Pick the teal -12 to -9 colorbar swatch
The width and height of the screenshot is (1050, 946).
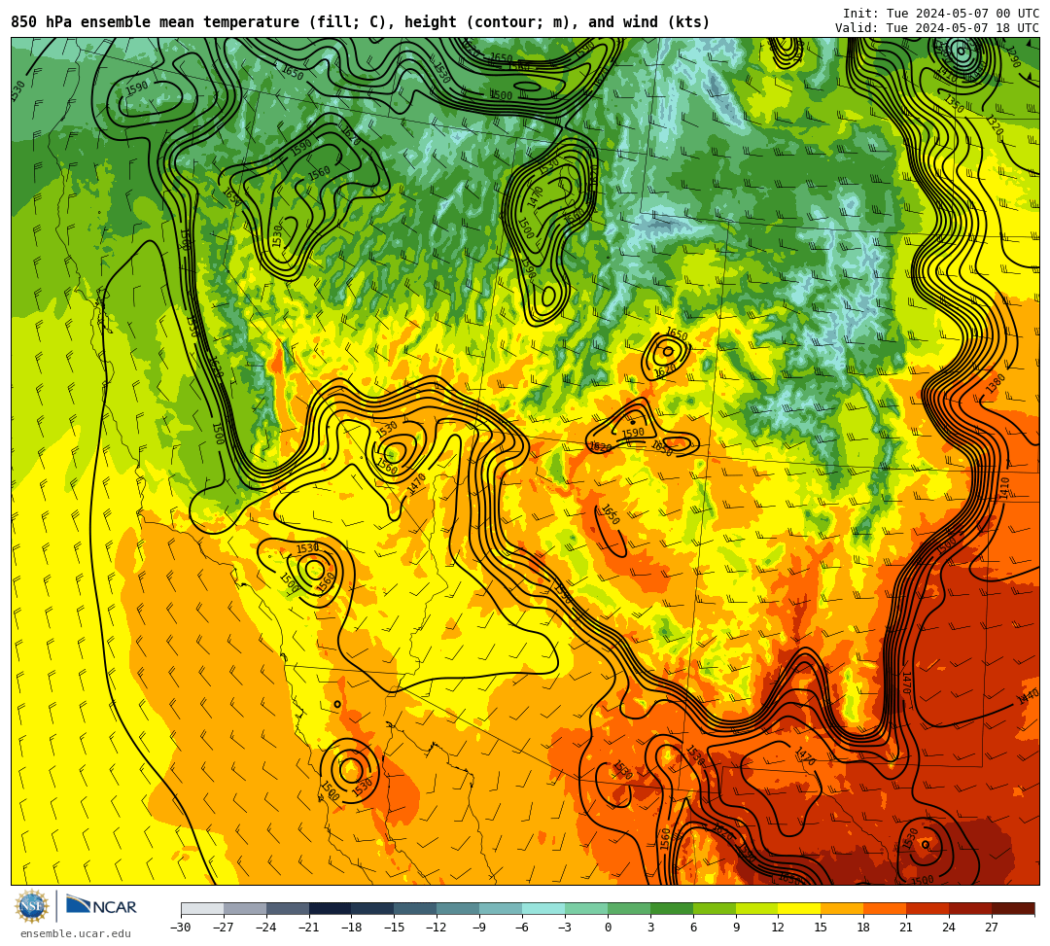pyautogui.click(x=459, y=908)
